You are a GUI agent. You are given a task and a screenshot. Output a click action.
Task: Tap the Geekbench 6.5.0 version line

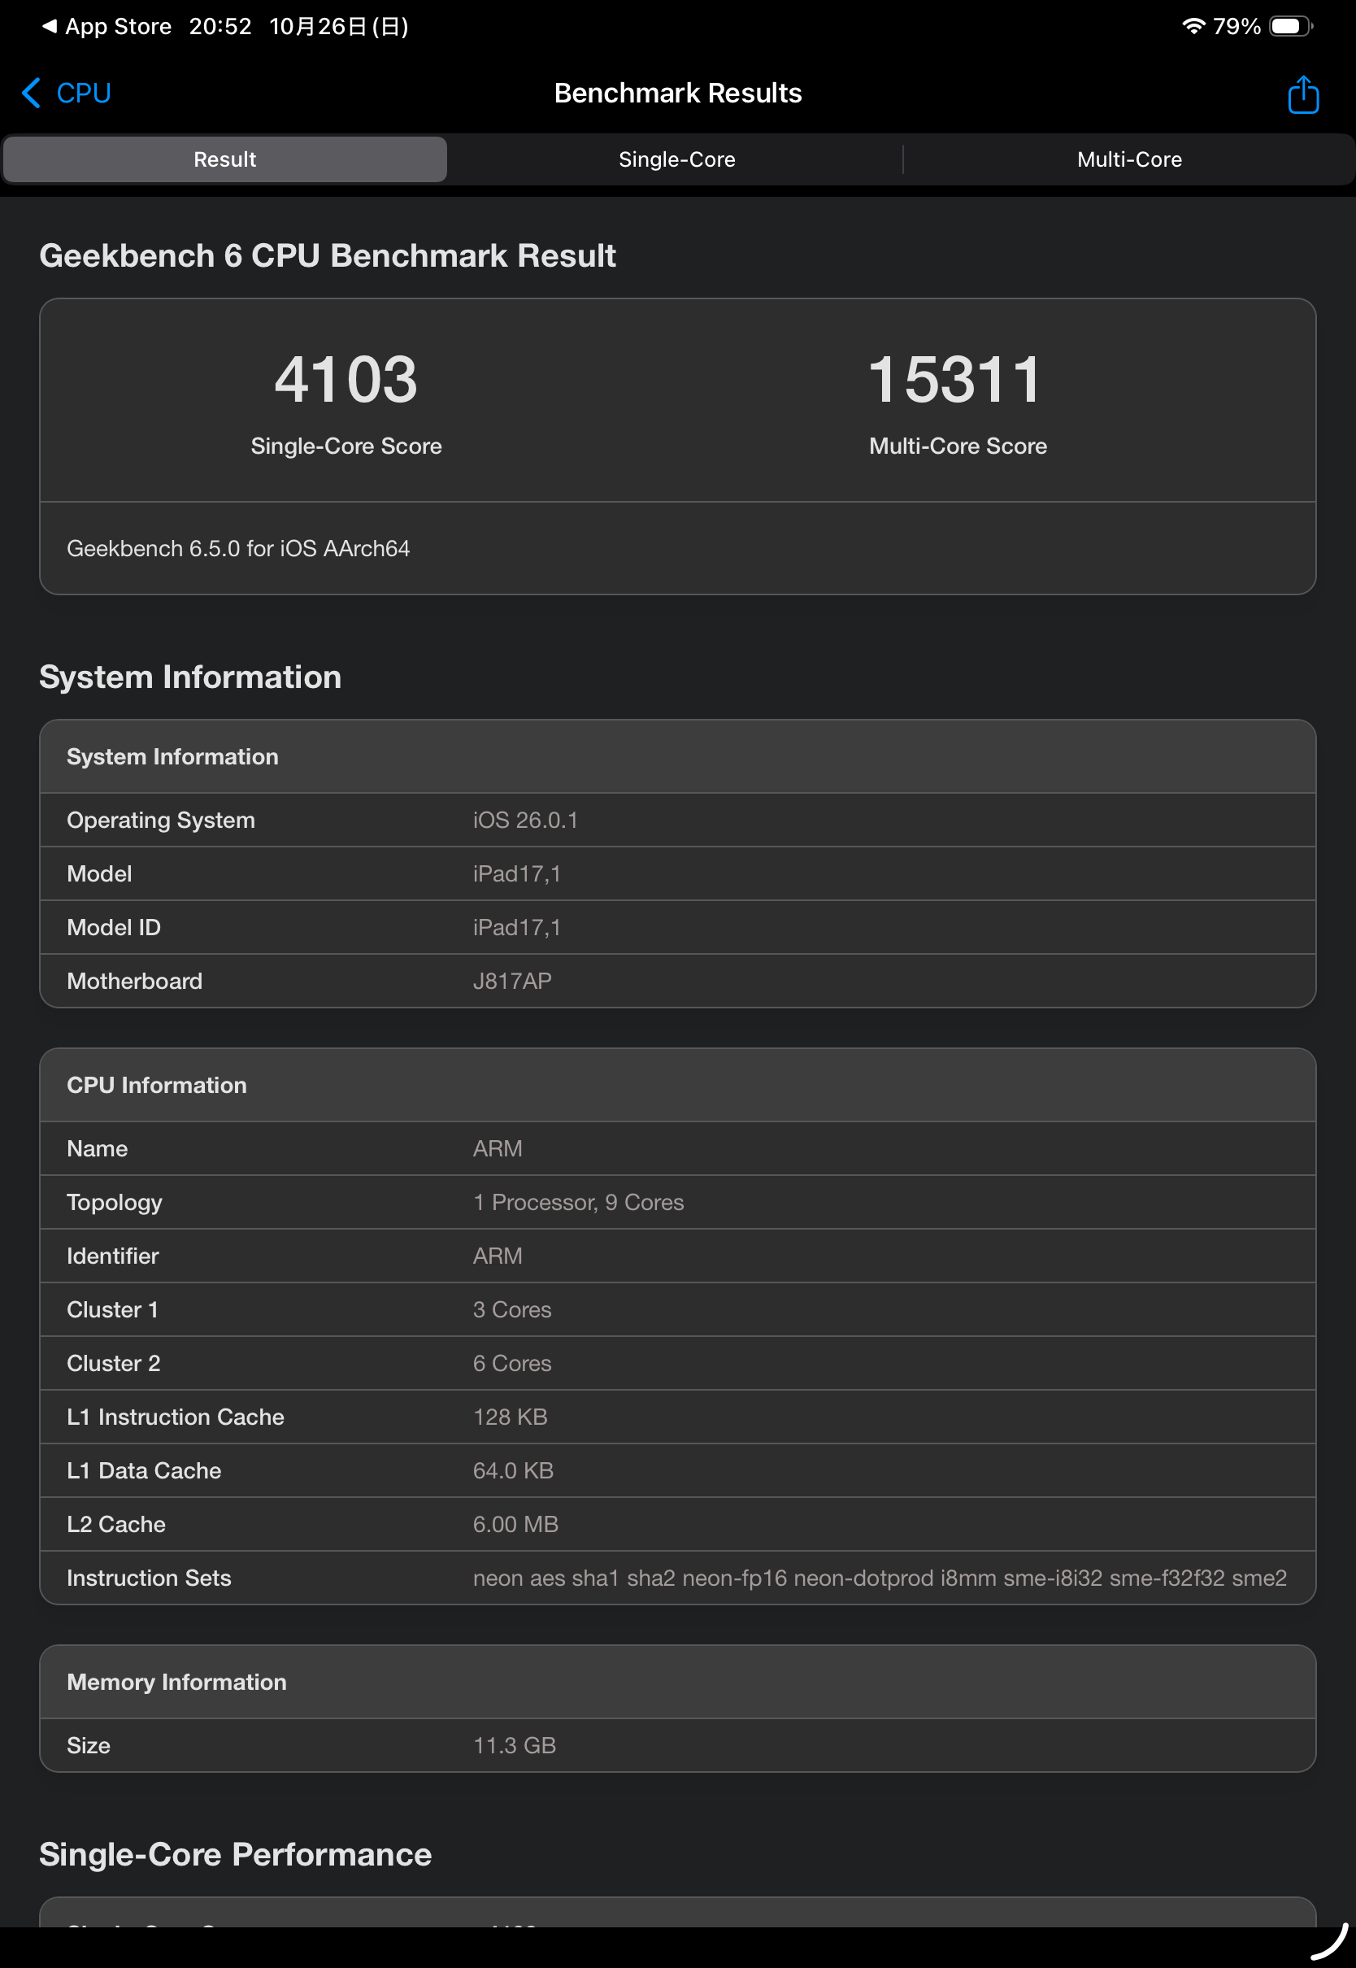tap(238, 548)
